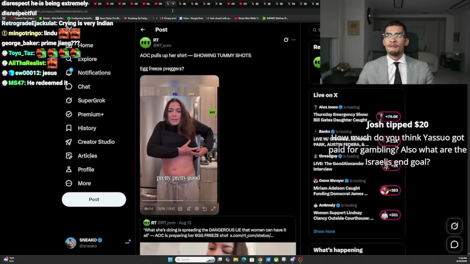Open File Explorer from taskbar
The width and height of the screenshot is (470, 264).
point(236,260)
